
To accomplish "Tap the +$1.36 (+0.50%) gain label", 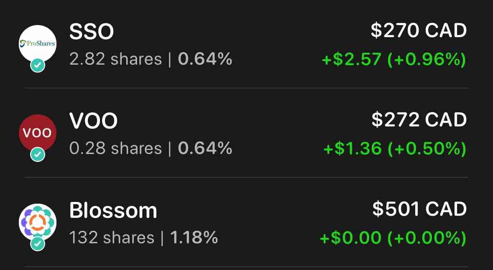I will [x=395, y=149].
